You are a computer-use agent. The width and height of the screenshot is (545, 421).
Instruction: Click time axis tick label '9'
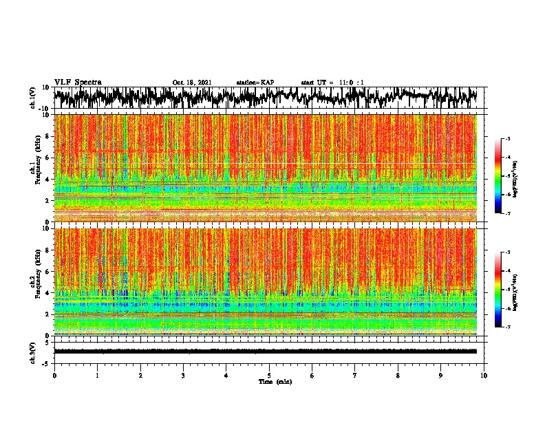[440, 376]
